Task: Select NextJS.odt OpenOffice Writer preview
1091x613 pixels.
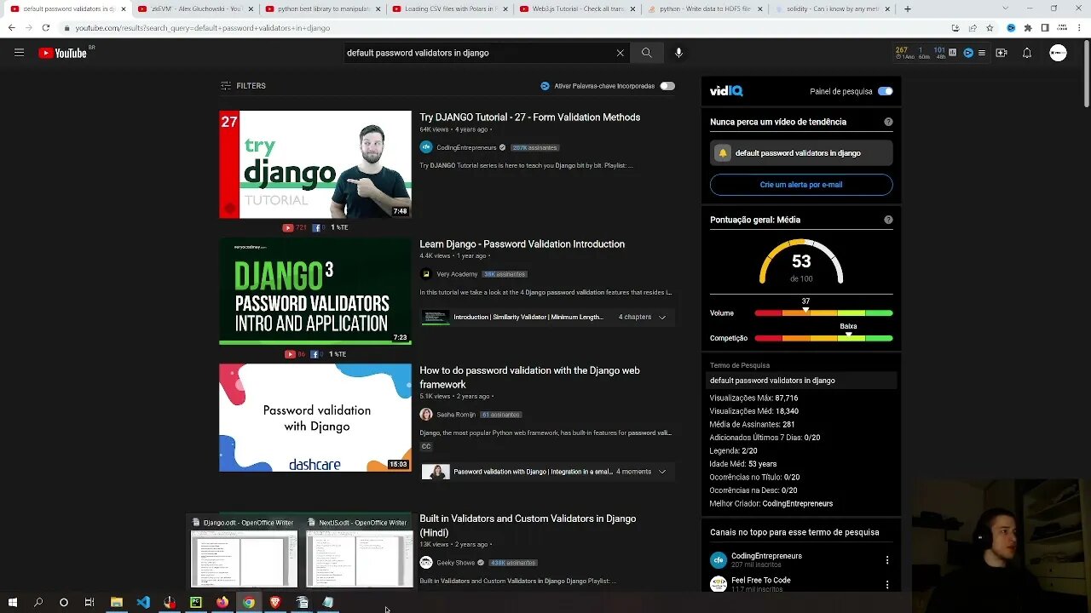Action: tap(359, 552)
